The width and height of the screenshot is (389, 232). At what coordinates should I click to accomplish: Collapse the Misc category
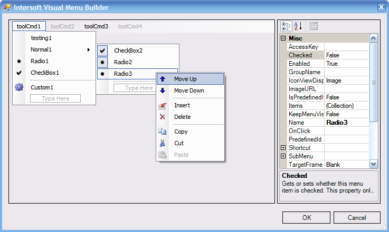pyautogui.click(x=283, y=38)
